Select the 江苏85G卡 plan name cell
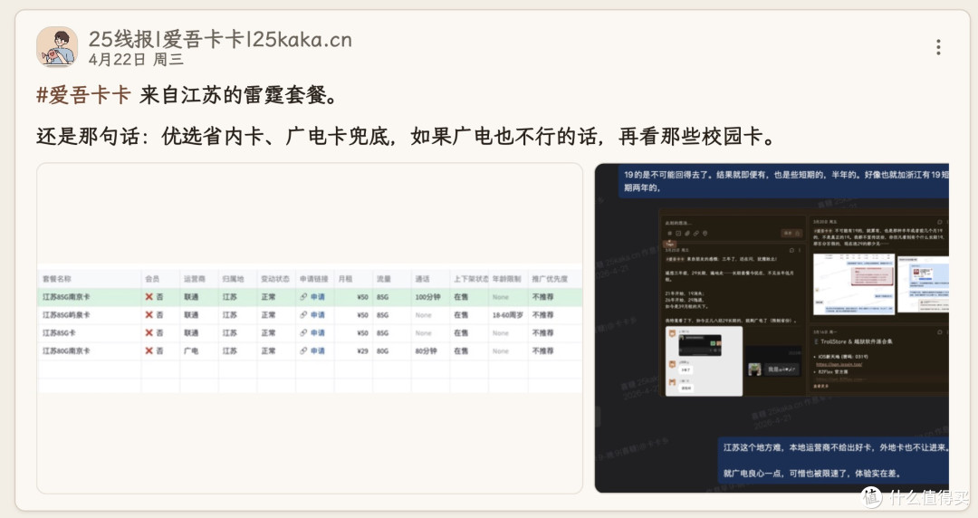978x518 pixels. coord(59,332)
